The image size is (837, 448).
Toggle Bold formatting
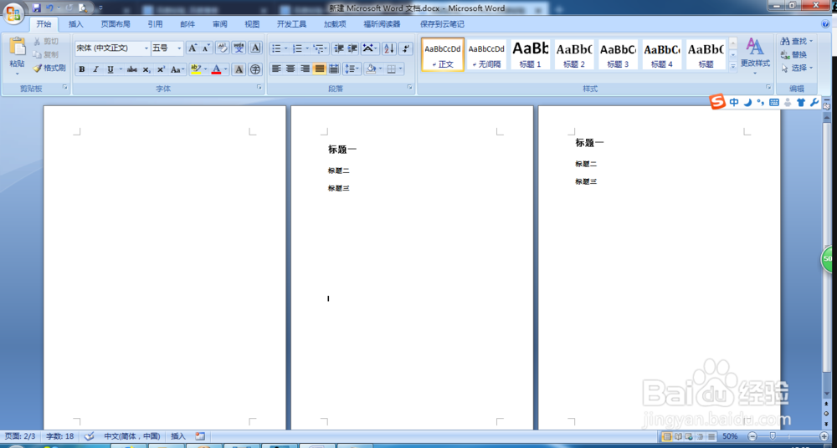click(x=82, y=69)
